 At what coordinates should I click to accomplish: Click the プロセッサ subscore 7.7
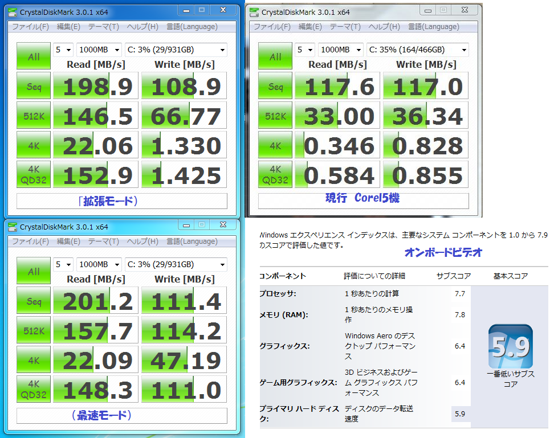pyautogui.click(x=460, y=294)
